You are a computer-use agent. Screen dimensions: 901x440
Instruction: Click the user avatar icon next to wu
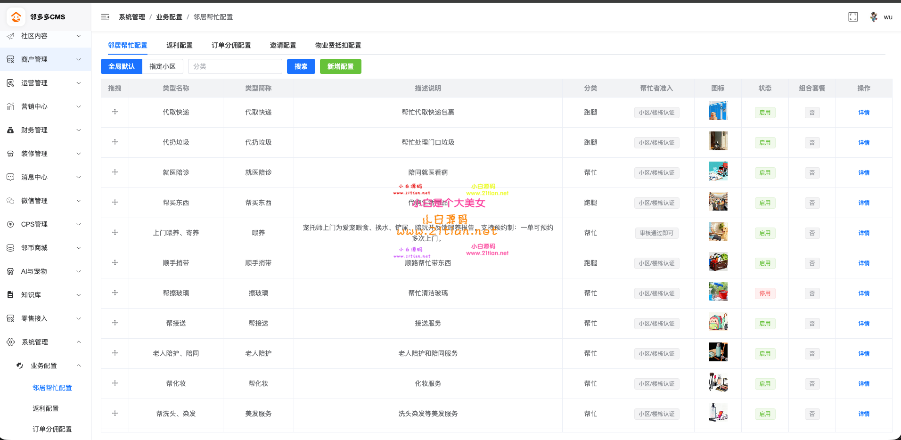click(x=874, y=17)
